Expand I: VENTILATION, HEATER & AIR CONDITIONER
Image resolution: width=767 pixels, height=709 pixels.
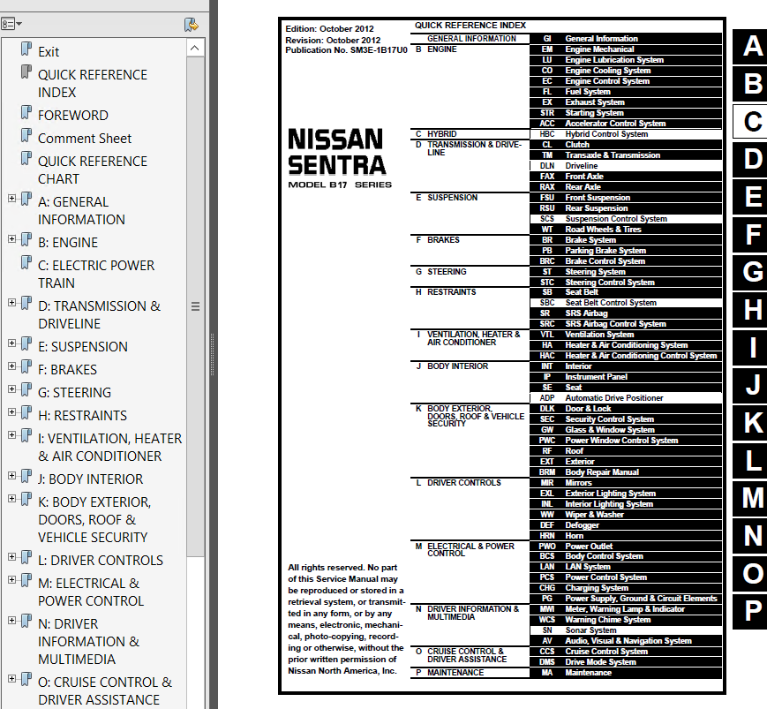11,435
